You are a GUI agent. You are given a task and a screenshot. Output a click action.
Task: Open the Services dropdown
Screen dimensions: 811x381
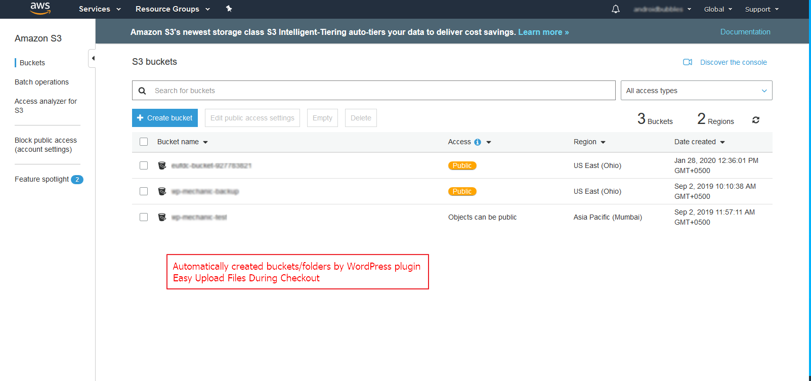(x=100, y=9)
